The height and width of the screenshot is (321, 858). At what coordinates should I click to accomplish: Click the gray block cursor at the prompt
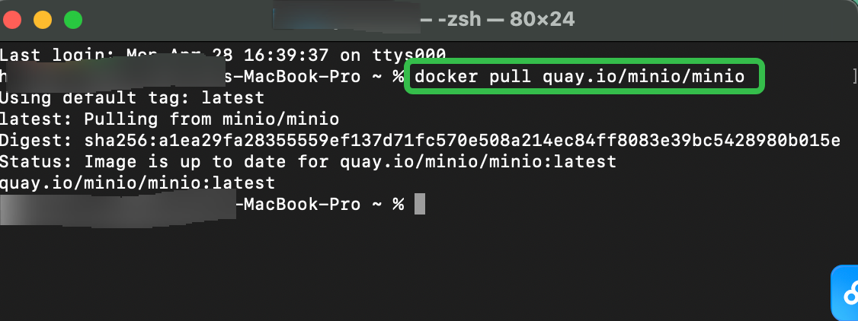(420, 204)
